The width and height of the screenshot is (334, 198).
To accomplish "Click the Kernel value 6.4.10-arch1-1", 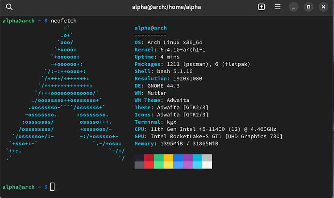I will tap(183, 50).
